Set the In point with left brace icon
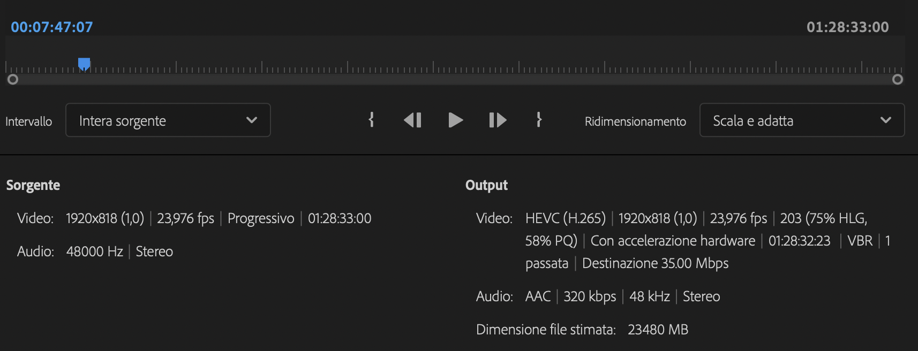Screen dimensions: 918x351 pos(371,120)
